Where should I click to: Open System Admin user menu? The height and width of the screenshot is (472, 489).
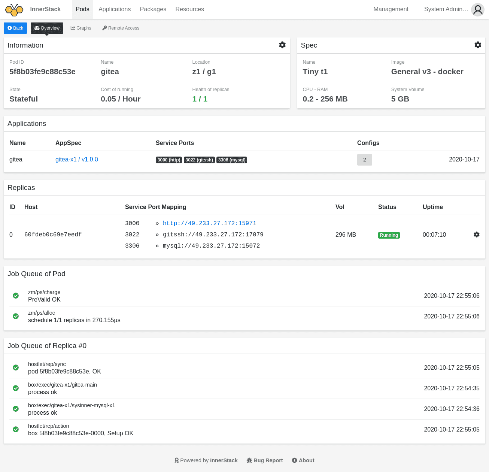[446, 9]
